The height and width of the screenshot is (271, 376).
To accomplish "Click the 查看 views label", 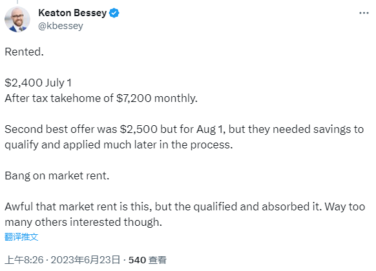I will (x=157, y=260).
